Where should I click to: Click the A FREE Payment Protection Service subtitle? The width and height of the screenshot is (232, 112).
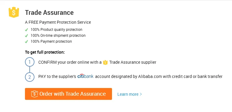click(x=58, y=22)
